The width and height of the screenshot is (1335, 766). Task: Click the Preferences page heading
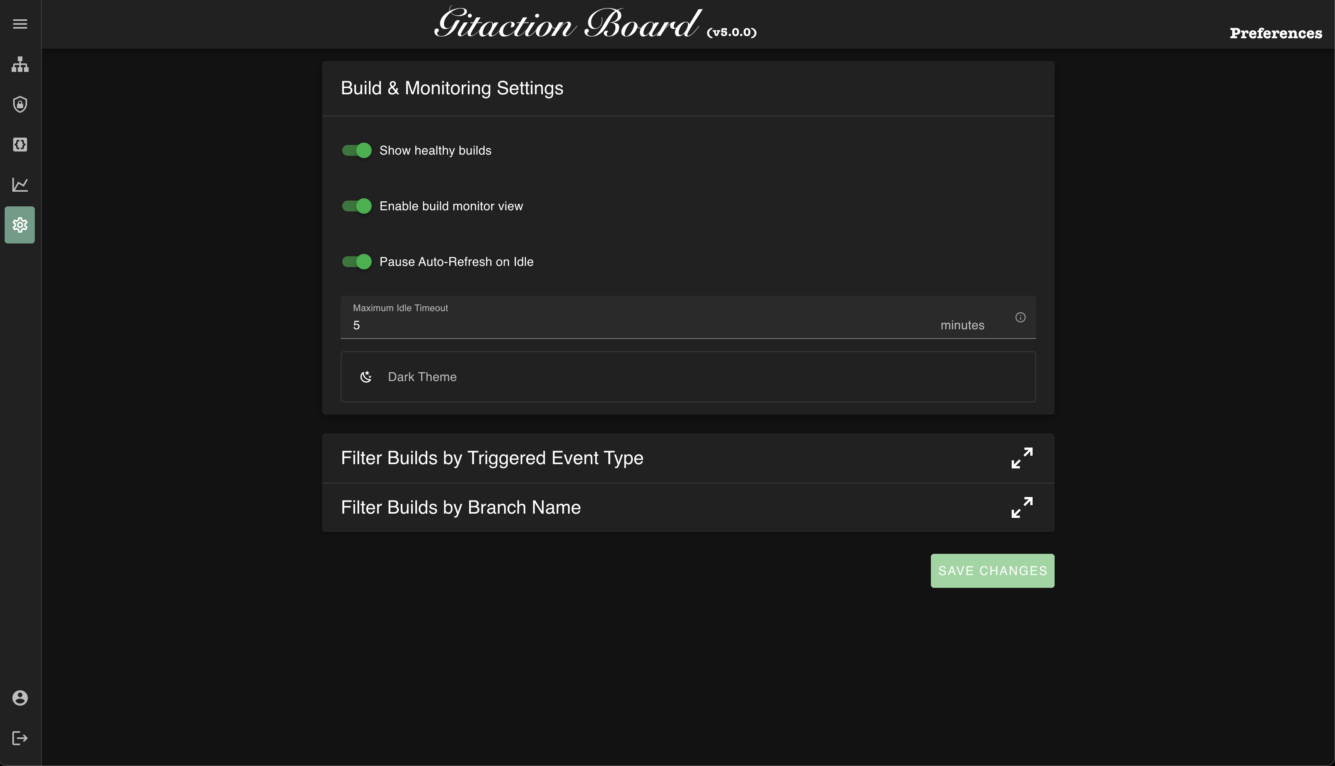[x=1275, y=33]
